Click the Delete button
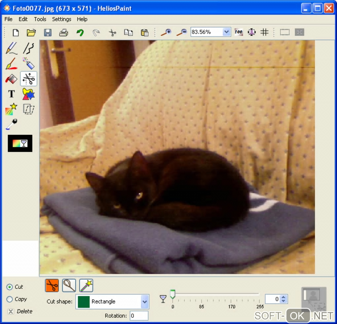 pyautogui.click(x=20, y=311)
